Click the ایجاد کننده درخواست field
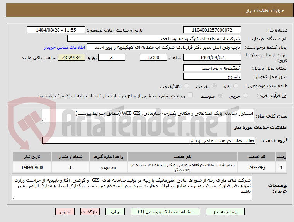This screenshot has height=222, width=294. tap(164, 47)
